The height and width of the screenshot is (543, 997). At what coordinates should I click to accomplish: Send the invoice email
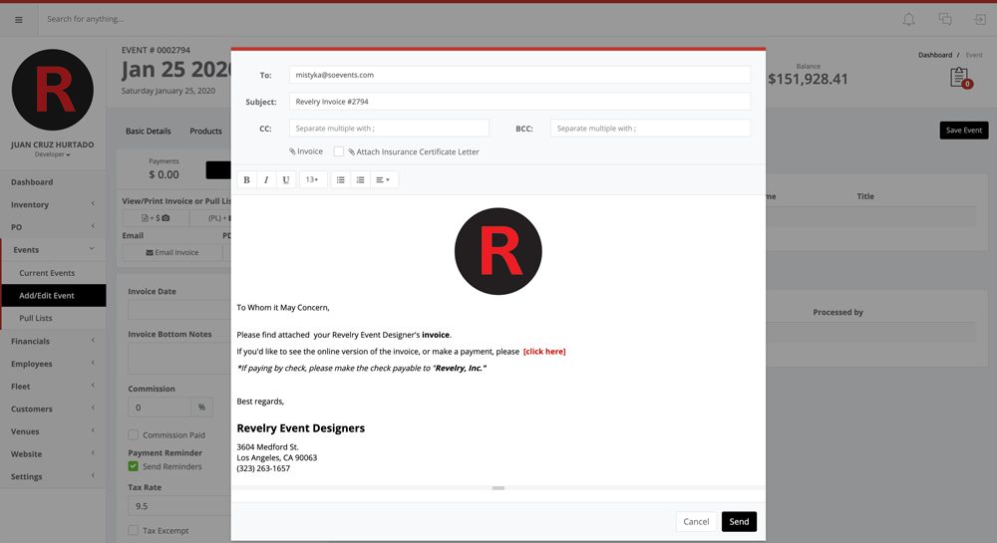[739, 521]
